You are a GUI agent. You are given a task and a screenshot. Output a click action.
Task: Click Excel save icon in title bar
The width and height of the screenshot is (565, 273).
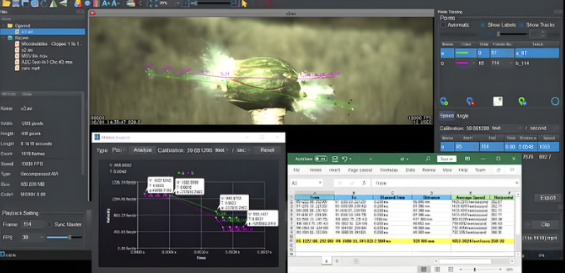coord(335,158)
